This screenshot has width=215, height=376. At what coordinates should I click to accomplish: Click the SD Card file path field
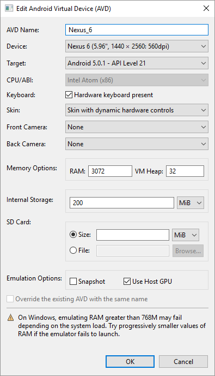click(133, 251)
